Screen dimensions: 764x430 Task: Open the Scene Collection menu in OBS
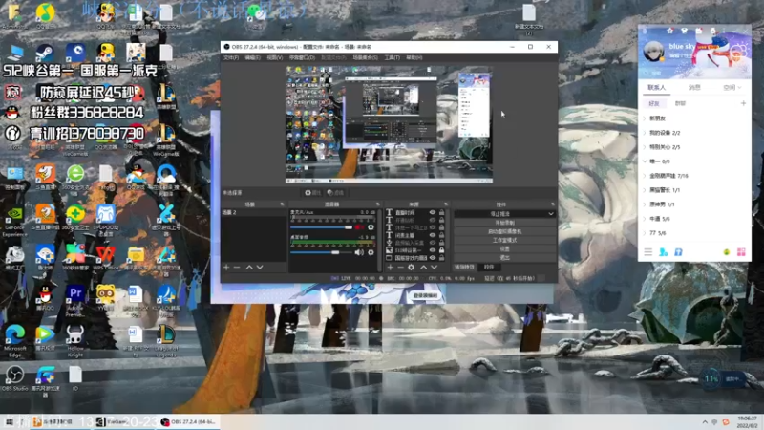point(365,57)
